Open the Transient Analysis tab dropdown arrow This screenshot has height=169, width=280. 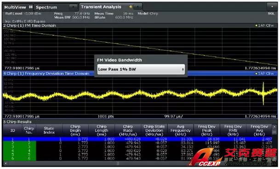coord(137,7)
